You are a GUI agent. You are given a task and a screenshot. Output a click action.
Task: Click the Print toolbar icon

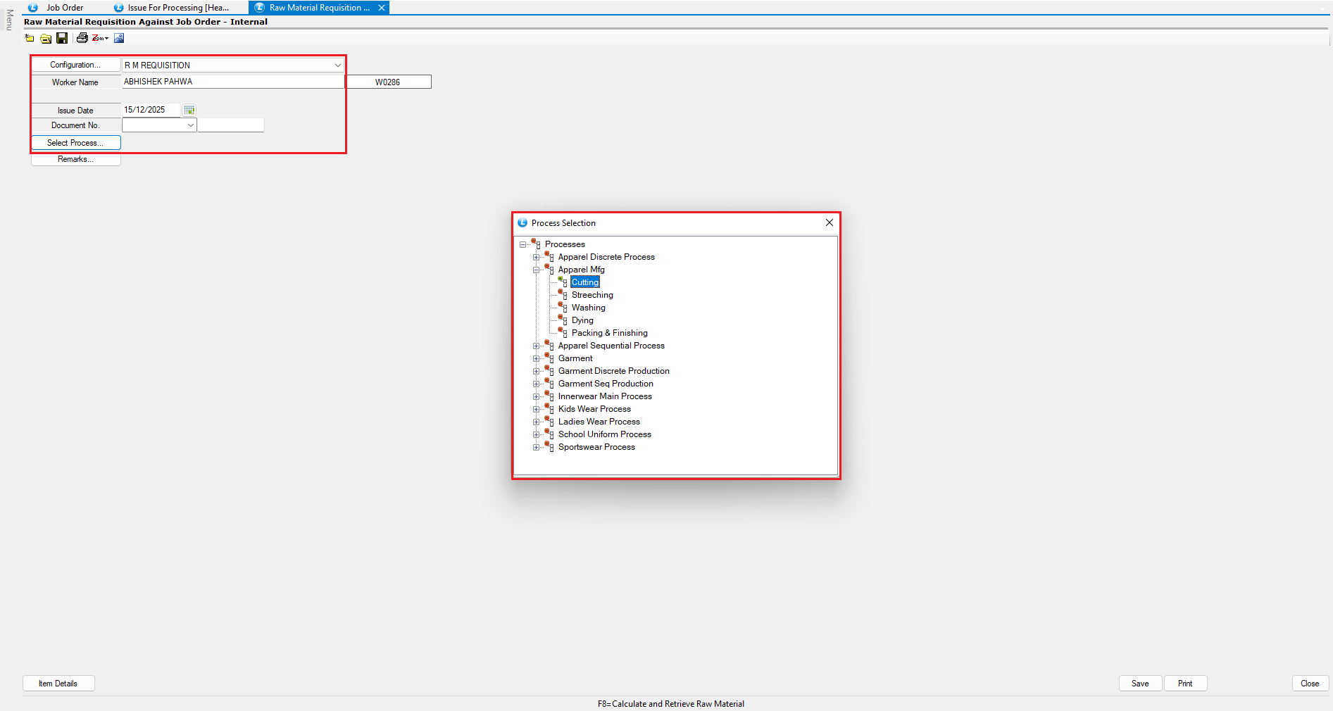point(82,38)
